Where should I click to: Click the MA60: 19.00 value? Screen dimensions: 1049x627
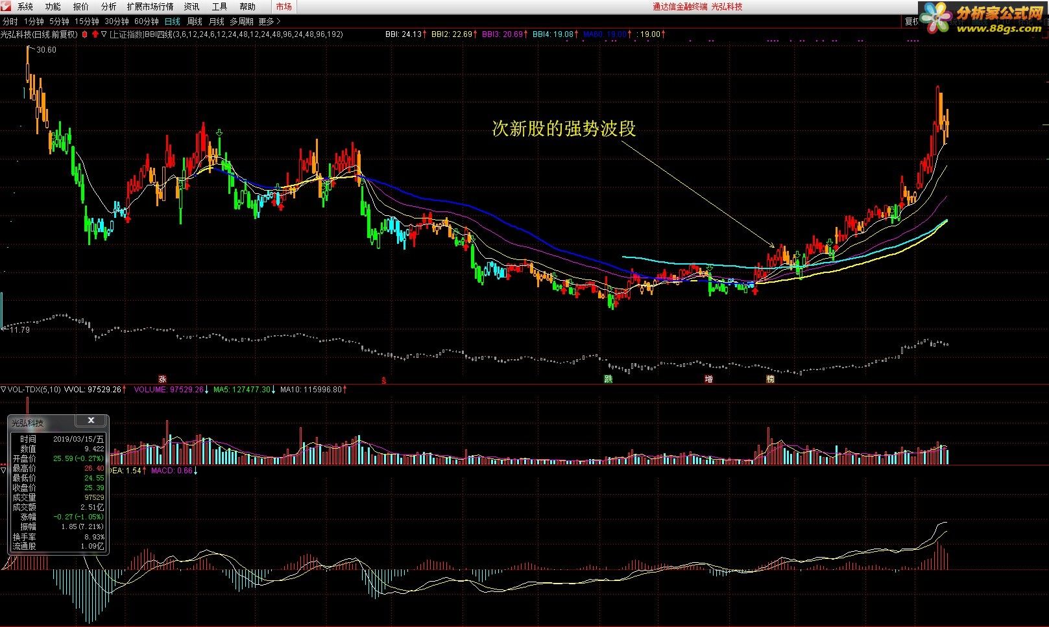click(x=605, y=34)
